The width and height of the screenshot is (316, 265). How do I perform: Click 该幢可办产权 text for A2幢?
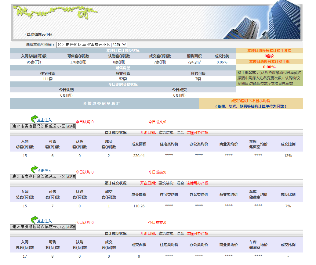[197, 133]
